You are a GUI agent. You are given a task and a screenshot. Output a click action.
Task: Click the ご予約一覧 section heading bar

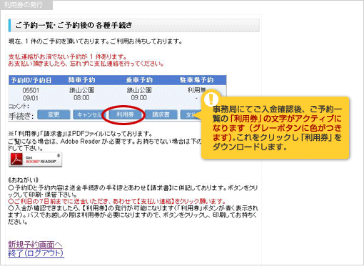[x=134, y=25]
